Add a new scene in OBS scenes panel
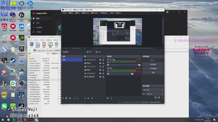Image resolution: width=218 pixels, height=122 pixels. coord(63,98)
